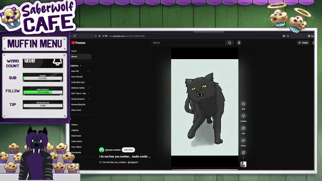The image size is (322, 181).
Task: Click the black cat short video
Action: point(205,107)
